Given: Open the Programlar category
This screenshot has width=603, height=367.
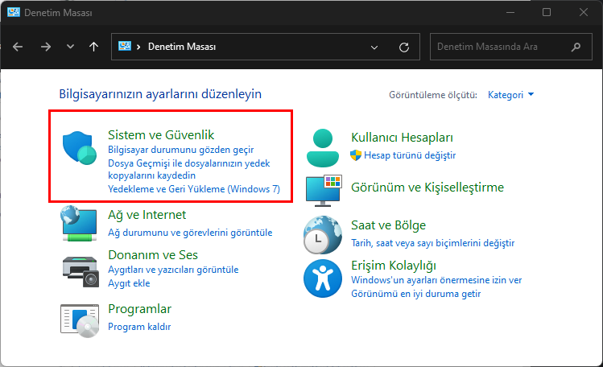Looking at the screenshot, I should (x=139, y=309).
